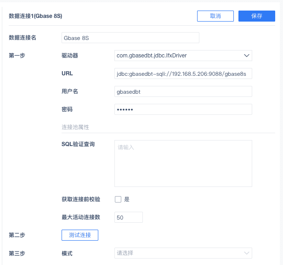Click the SQL验证查询 label
This screenshot has height=265, width=283.
(x=78, y=144)
